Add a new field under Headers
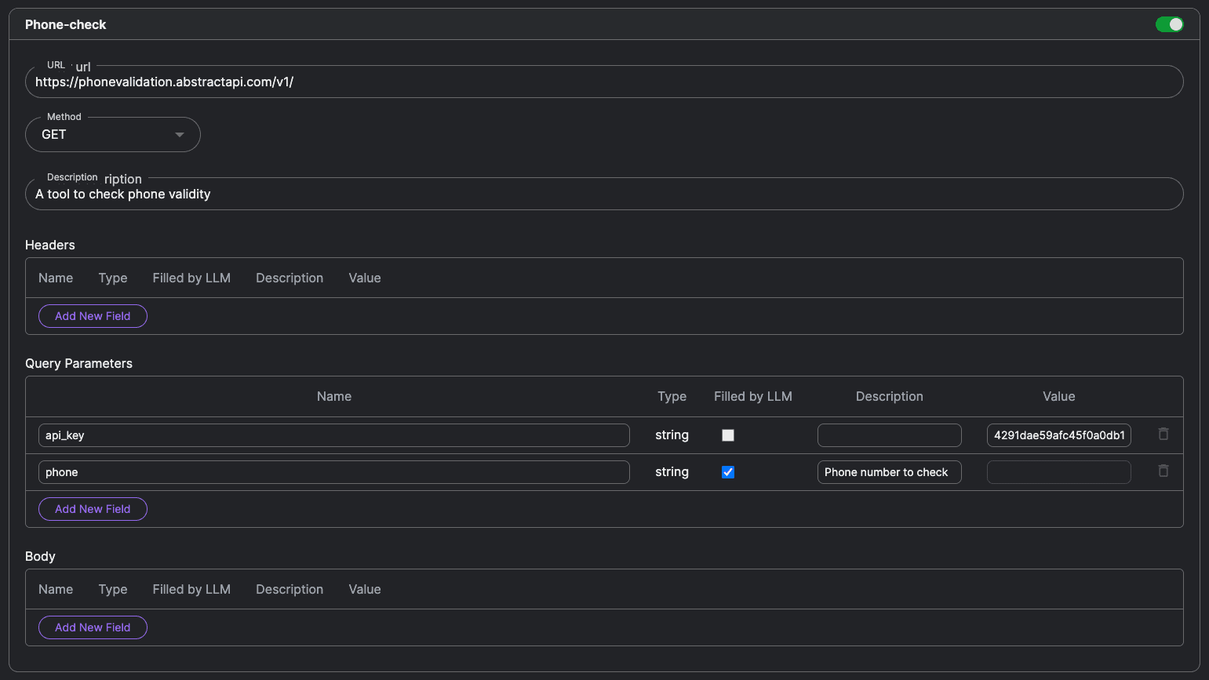This screenshot has width=1209, height=680. [93, 315]
